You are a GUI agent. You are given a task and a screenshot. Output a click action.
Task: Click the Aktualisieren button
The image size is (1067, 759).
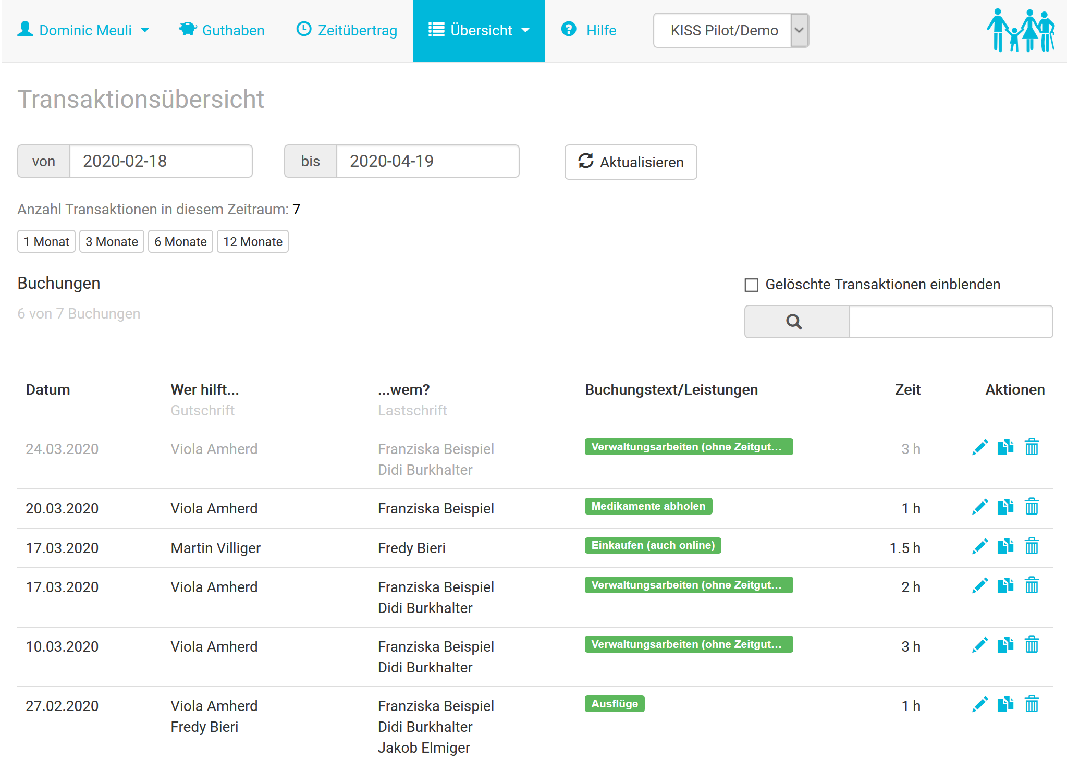coord(631,162)
